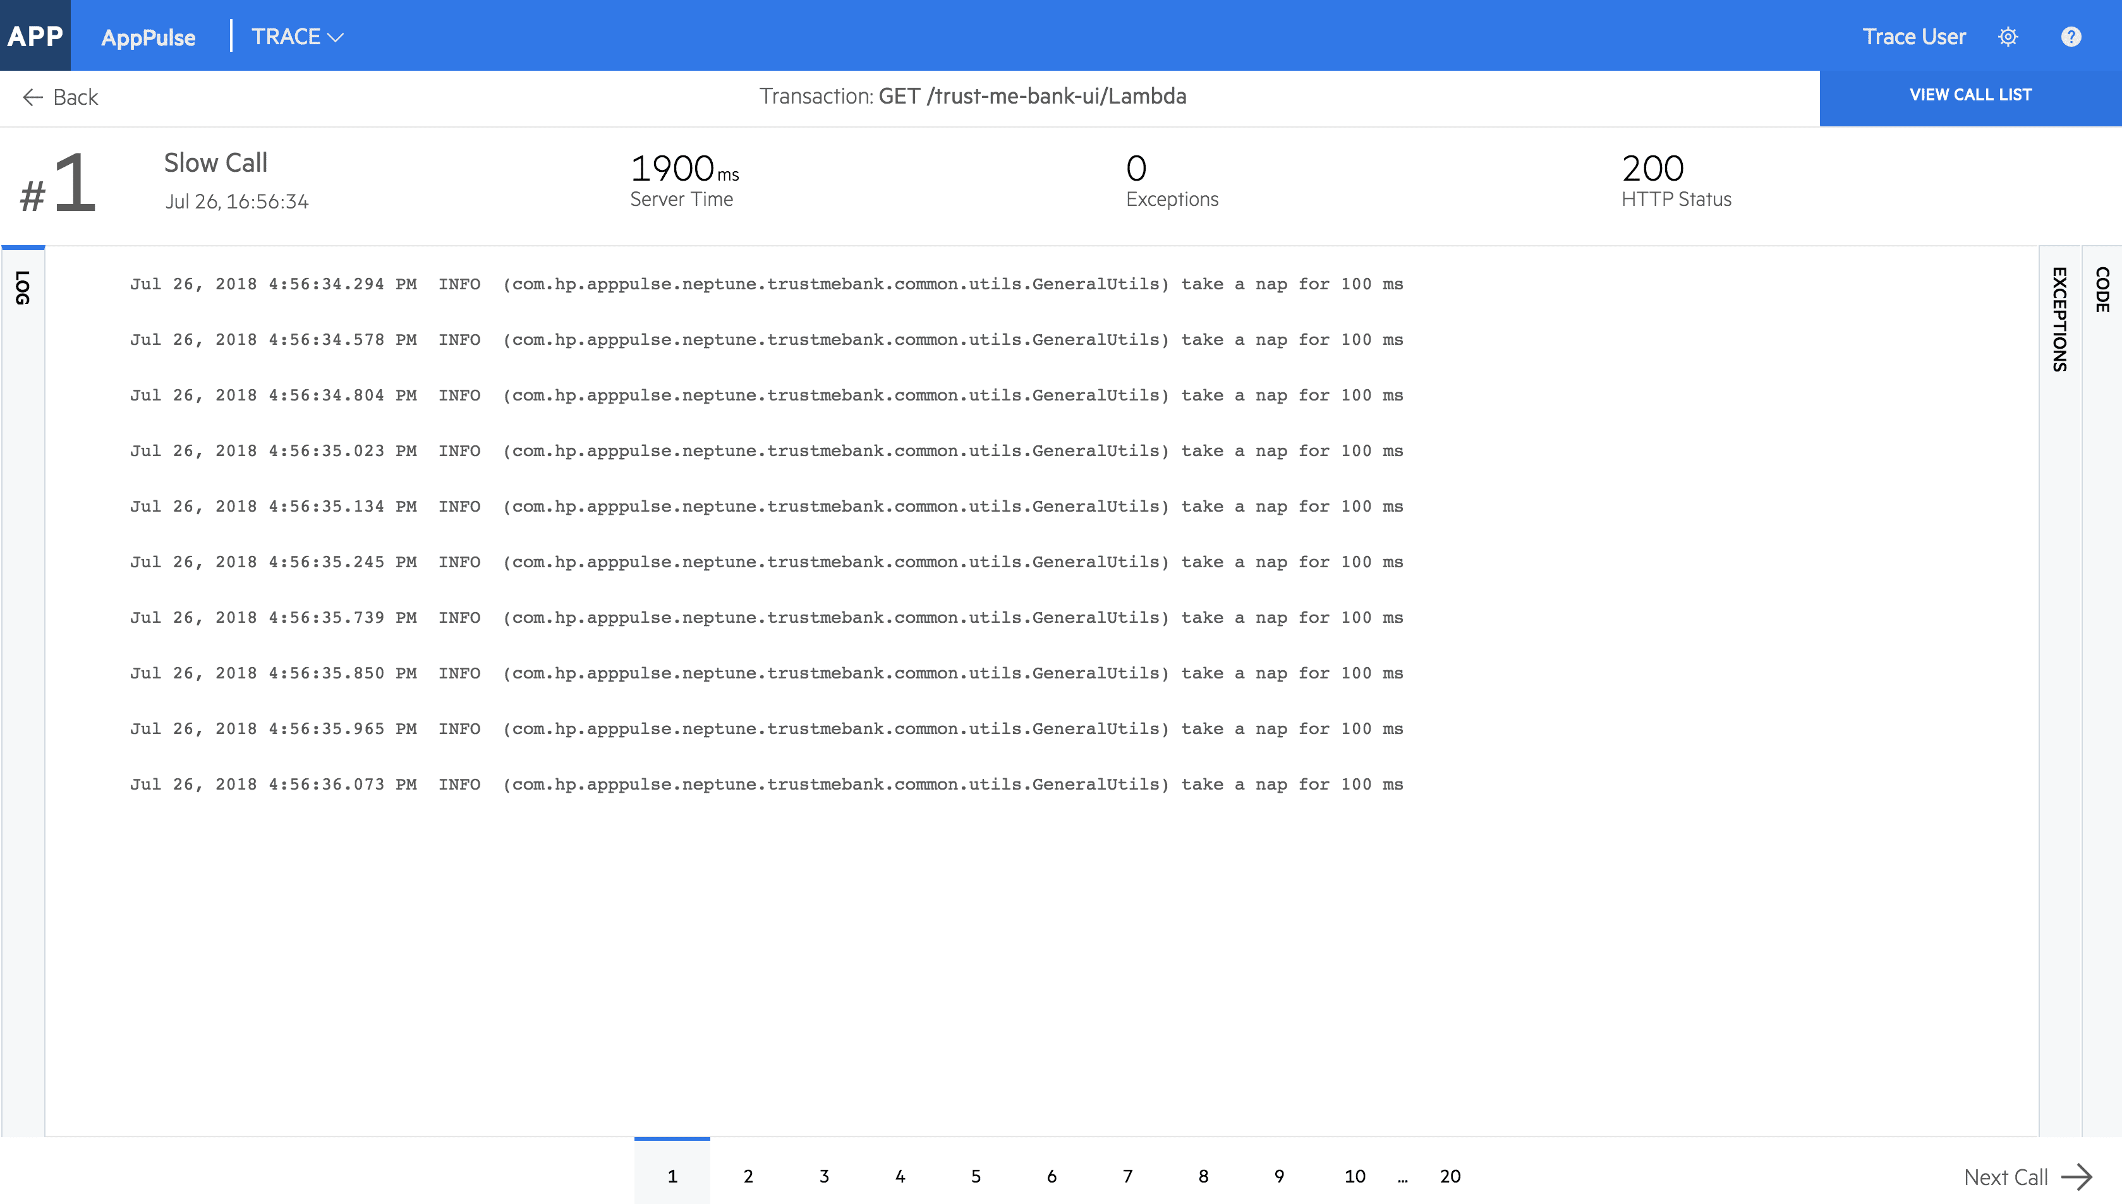Jump to call page 20

[x=1450, y=1176]
